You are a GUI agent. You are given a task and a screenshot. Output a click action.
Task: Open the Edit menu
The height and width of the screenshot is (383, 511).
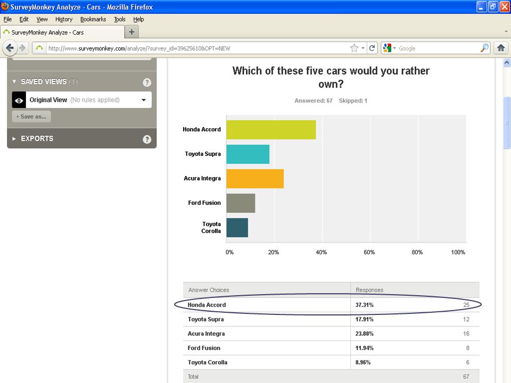click(24, 19)
